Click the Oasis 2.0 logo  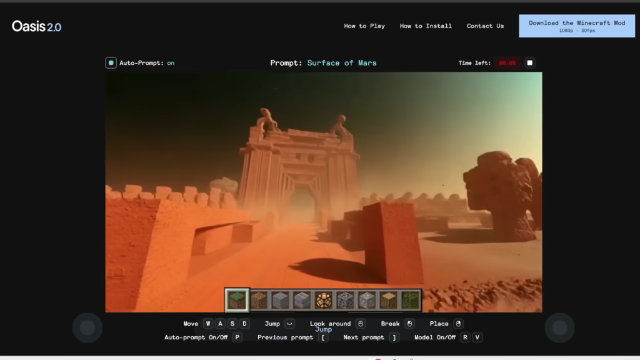(x=36, y=26)
